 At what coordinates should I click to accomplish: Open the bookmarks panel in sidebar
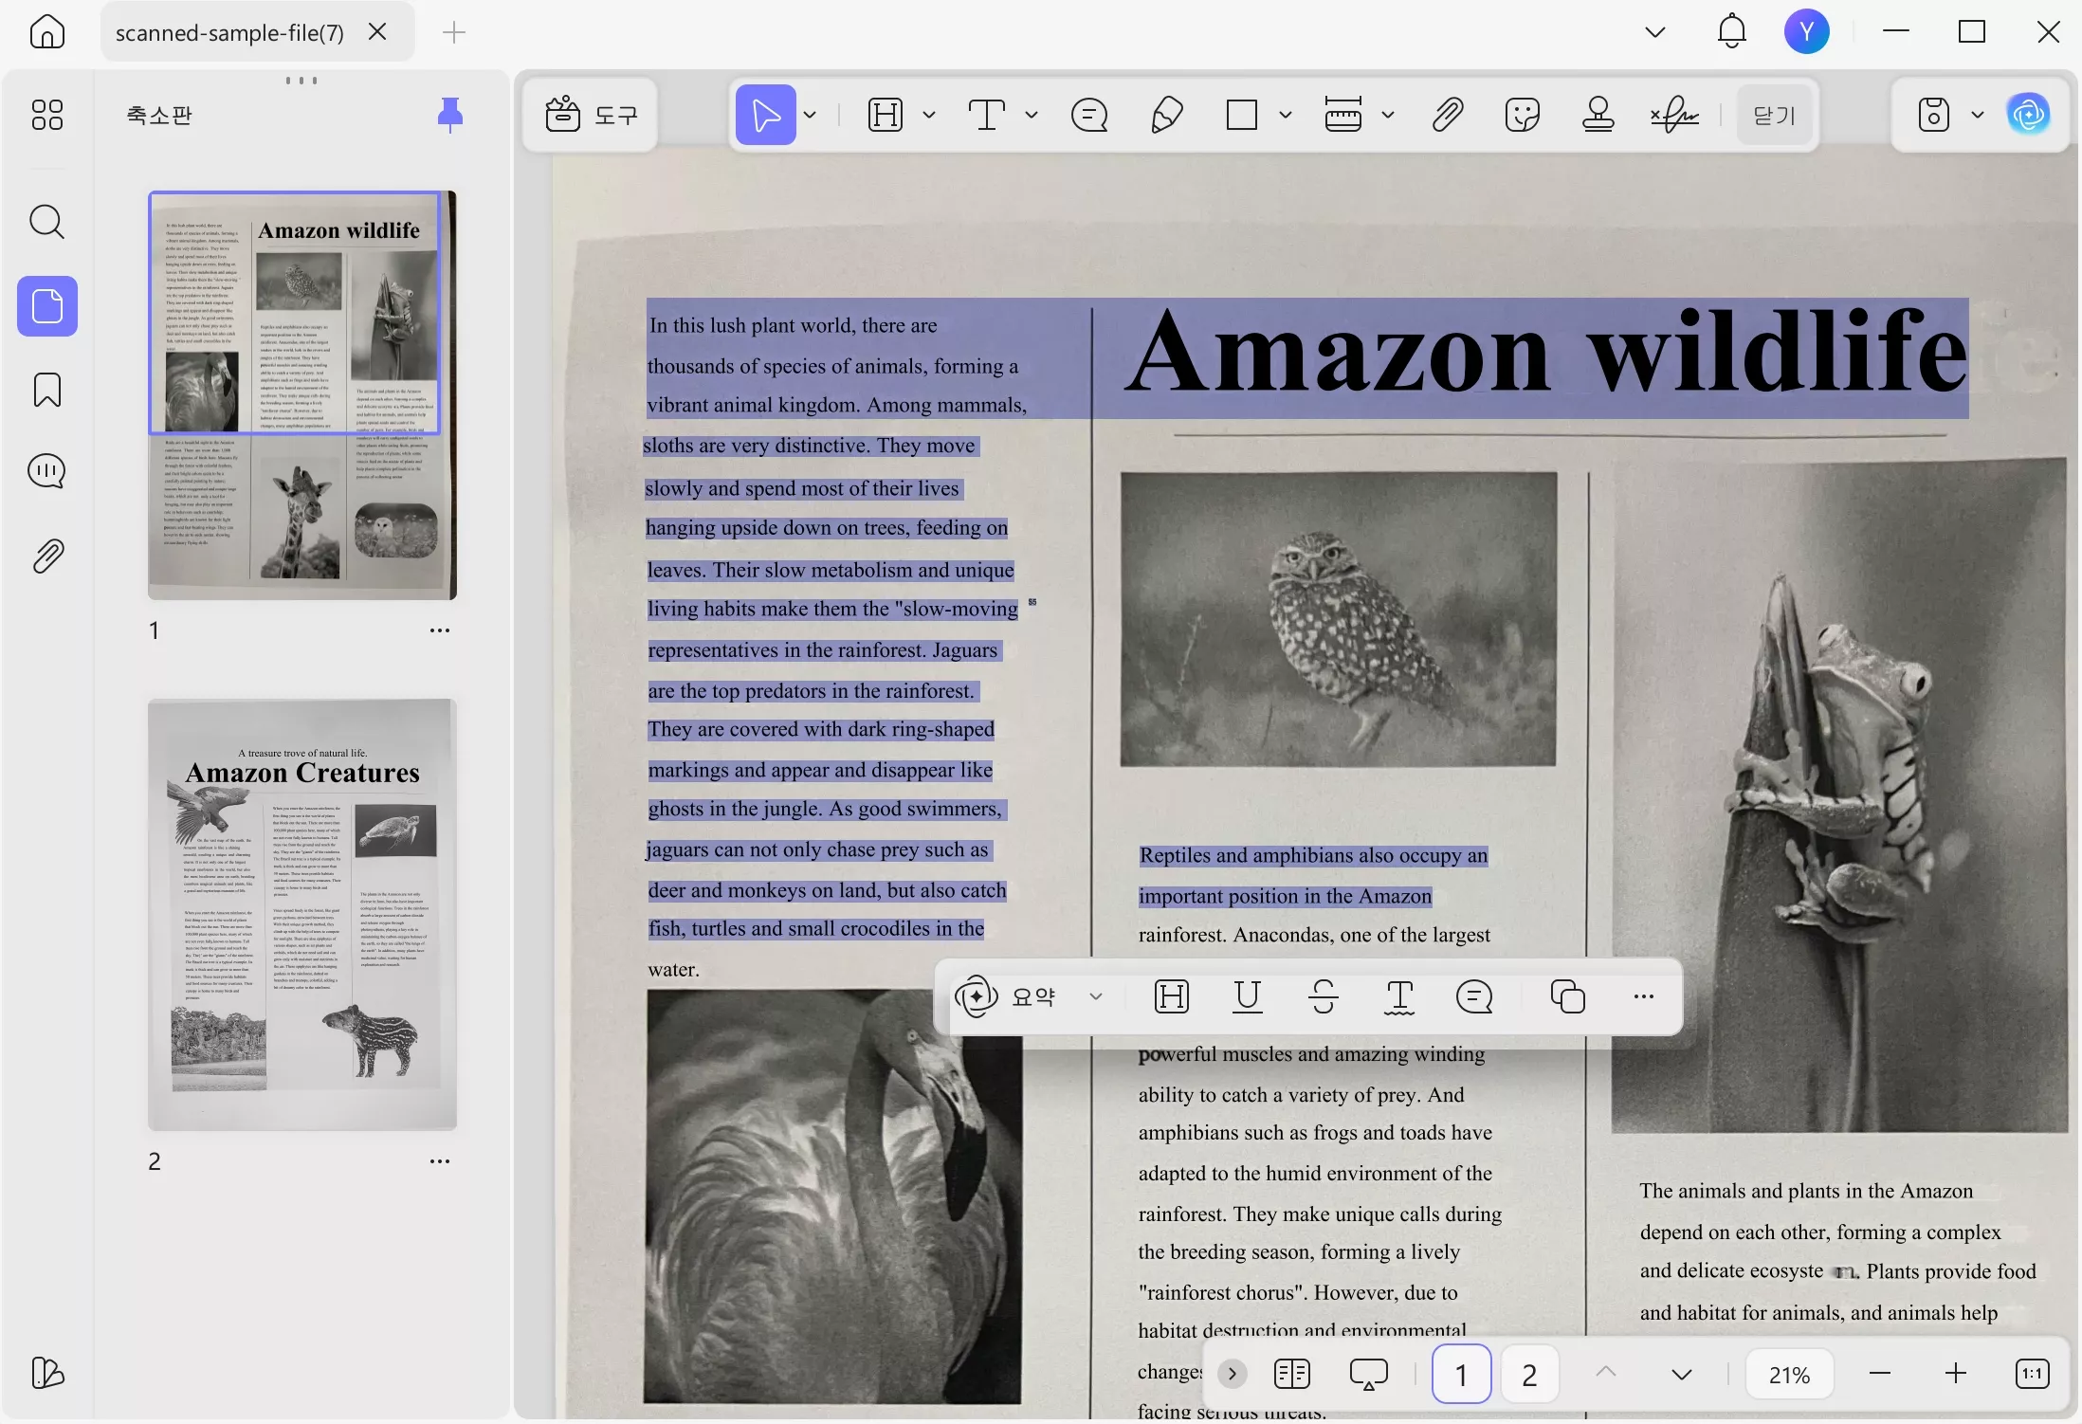pyautogui.click(x=46, y=389)
